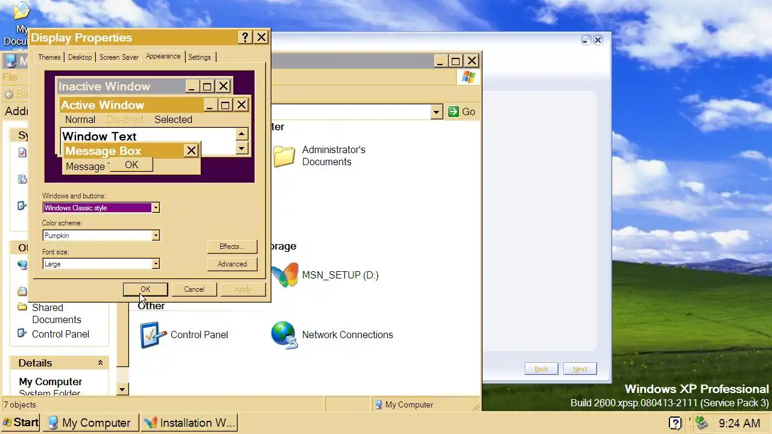This screenshot has width=772, height=434.
Task: Click the Shared Documents link in sidebar
Action: click(x=57, y=313)
